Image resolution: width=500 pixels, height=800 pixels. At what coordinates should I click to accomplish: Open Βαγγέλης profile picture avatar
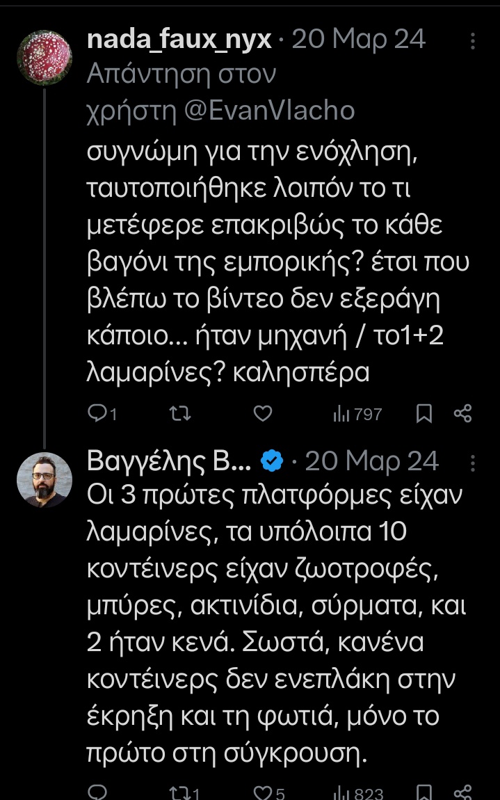click(45, 479)
